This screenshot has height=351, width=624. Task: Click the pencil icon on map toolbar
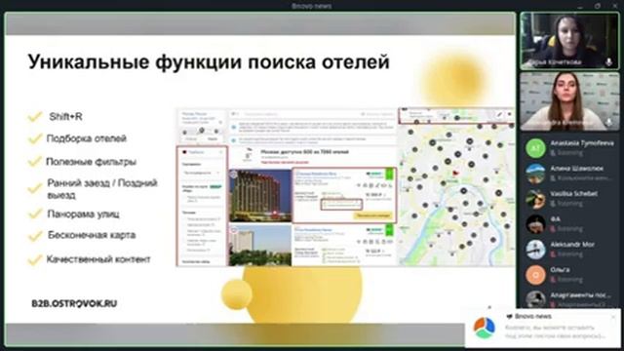point(499,115)
